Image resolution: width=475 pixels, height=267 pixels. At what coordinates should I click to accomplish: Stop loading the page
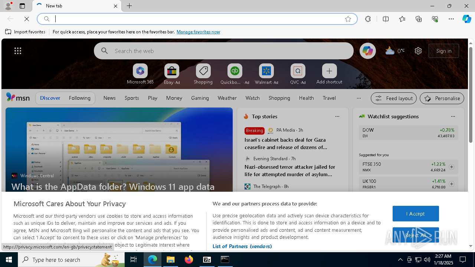[27, 19]
